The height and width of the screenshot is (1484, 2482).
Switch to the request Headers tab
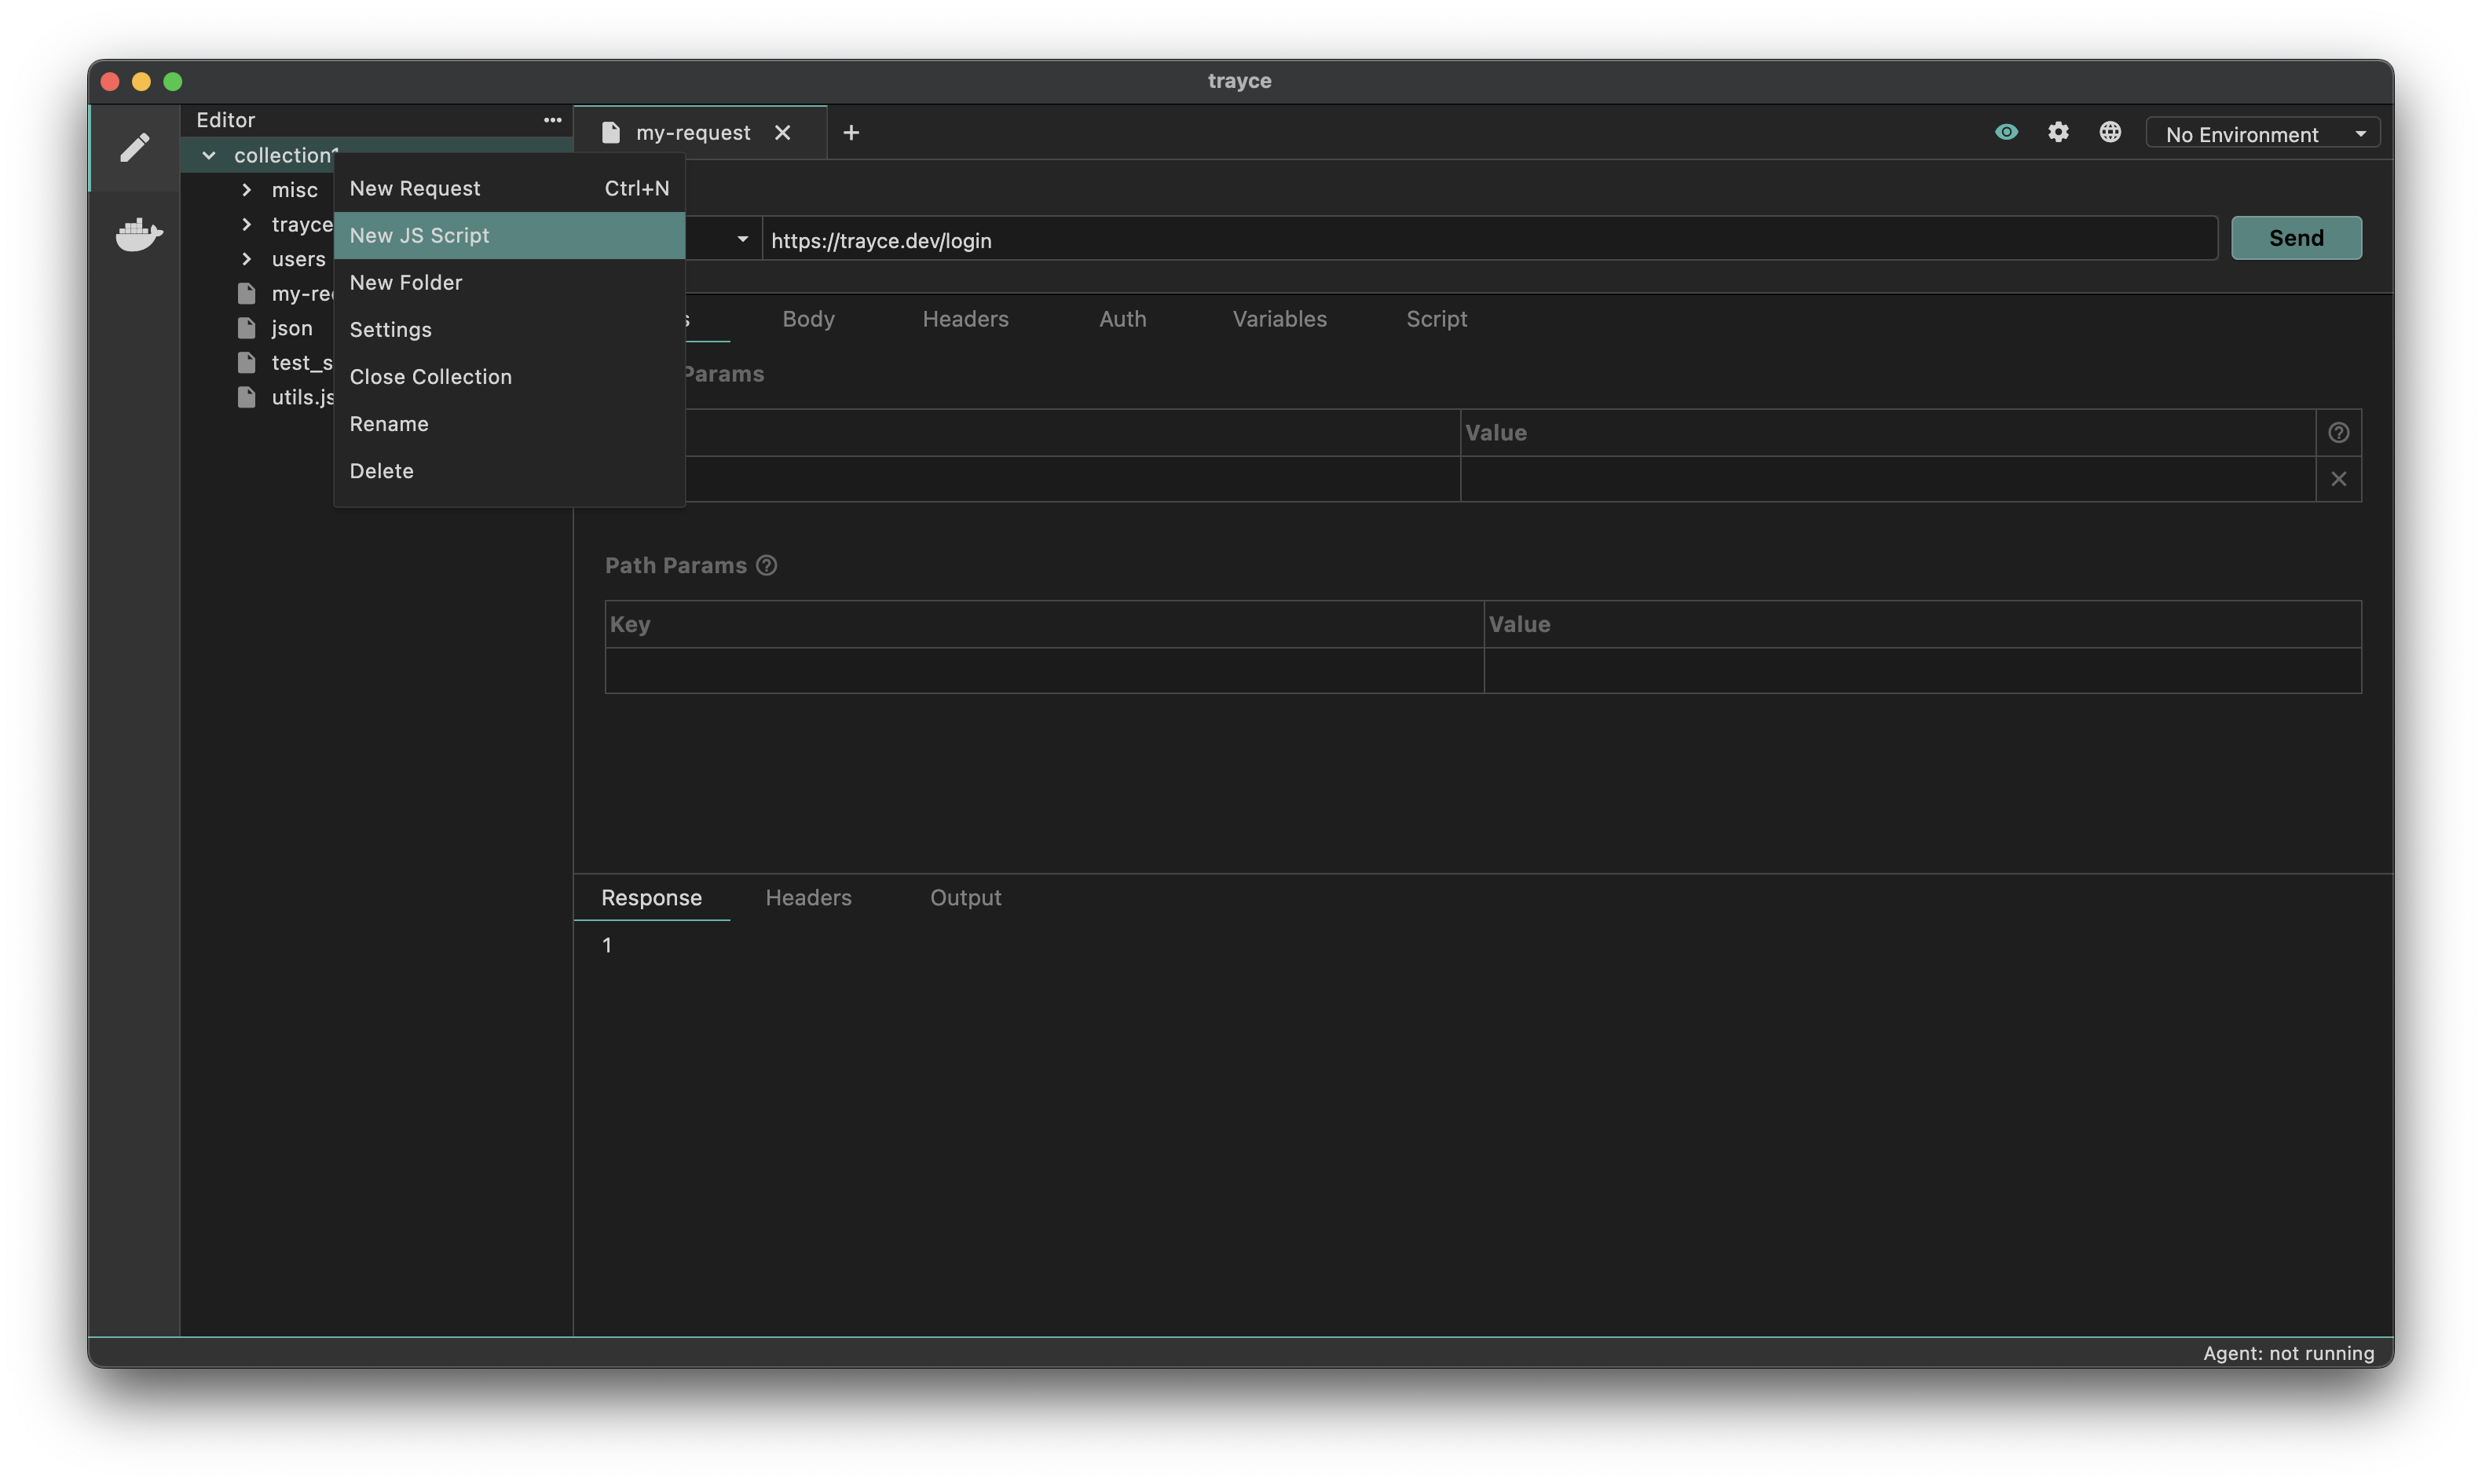[x=965, y=319]
